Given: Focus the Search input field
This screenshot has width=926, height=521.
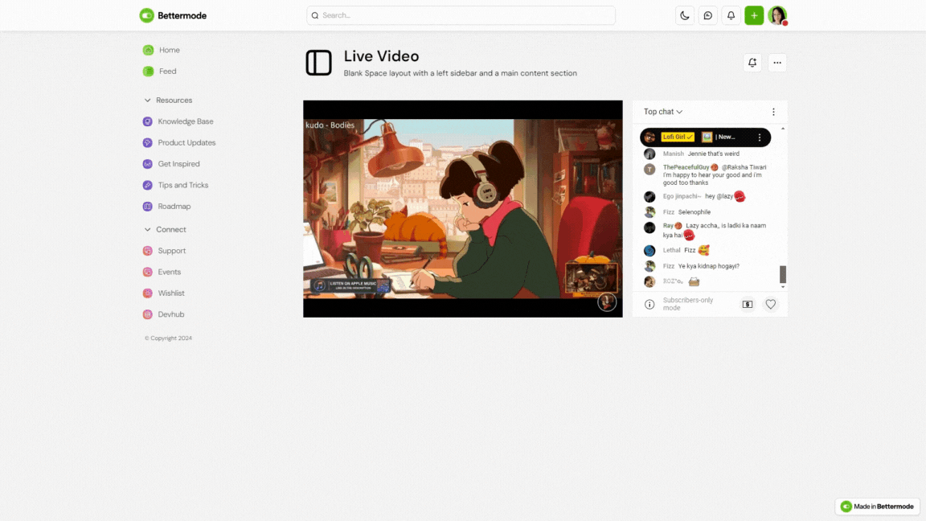Looking at the screenshot, I should (461, 15).
